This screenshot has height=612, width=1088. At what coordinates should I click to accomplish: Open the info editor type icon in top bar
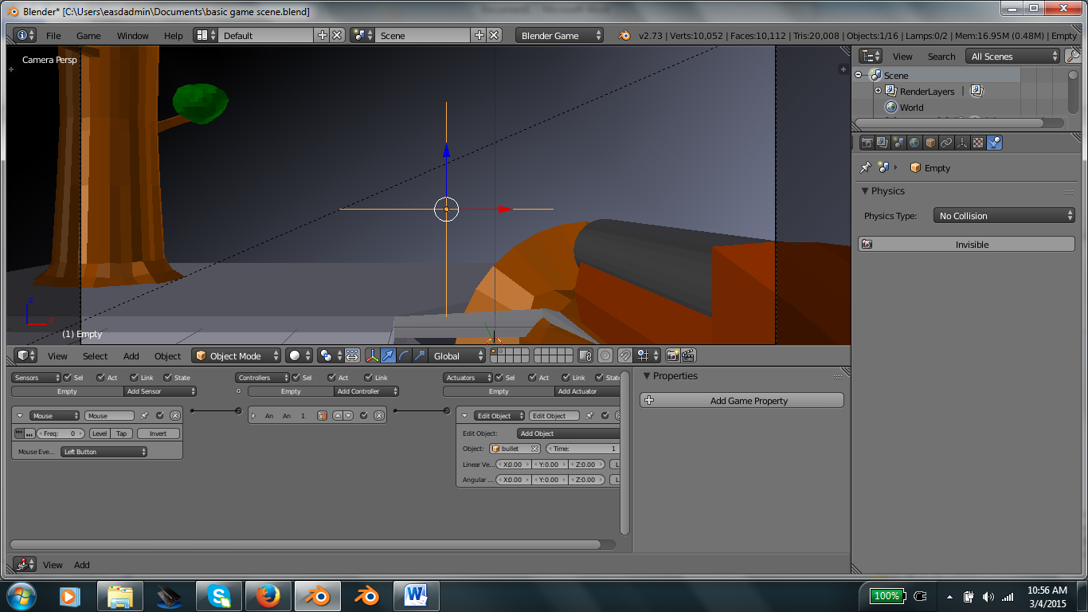(25, 36)
